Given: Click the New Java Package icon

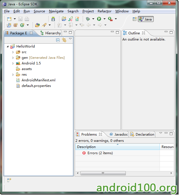Looking at the screenshot, I should 16,25.
